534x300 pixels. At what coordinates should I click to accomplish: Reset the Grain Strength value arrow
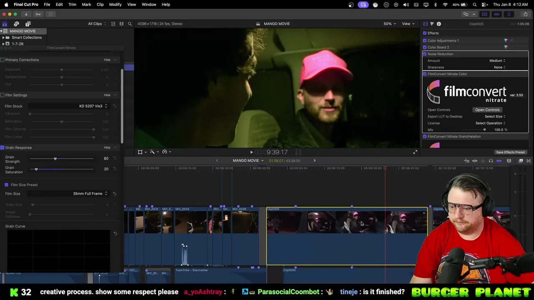[x=115, y=158]
